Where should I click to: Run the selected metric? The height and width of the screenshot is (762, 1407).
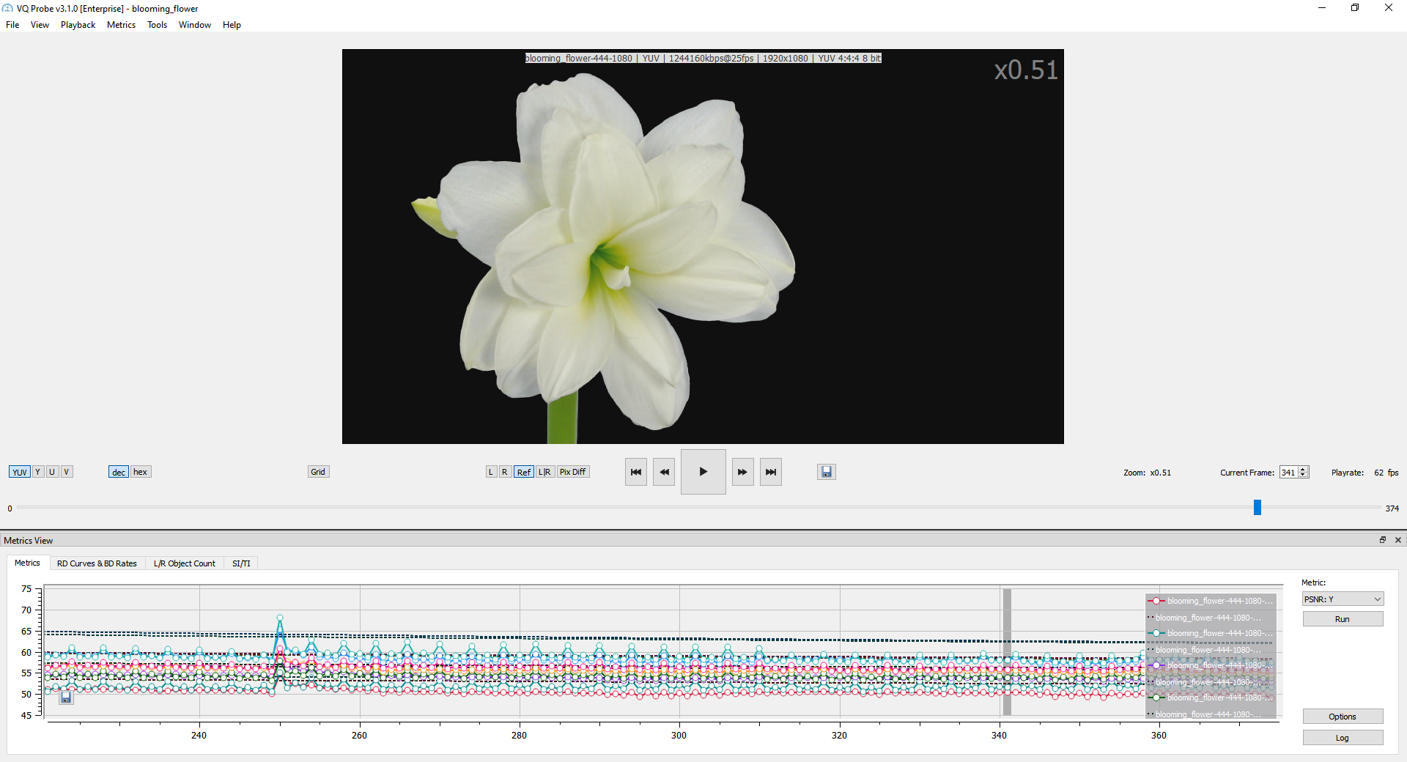point(1343,619)
